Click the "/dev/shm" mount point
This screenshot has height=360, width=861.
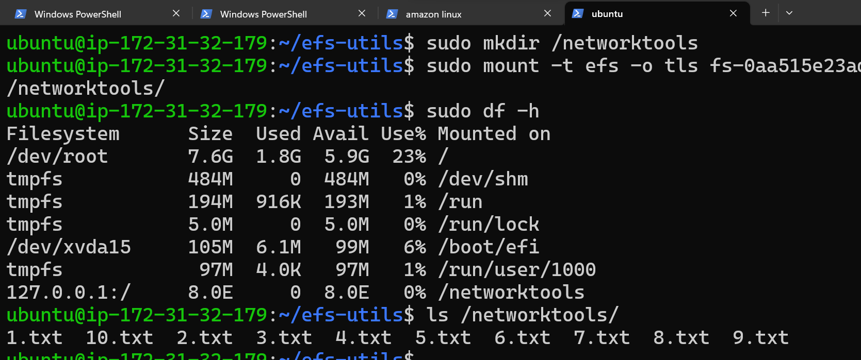(x=483, y=179)
